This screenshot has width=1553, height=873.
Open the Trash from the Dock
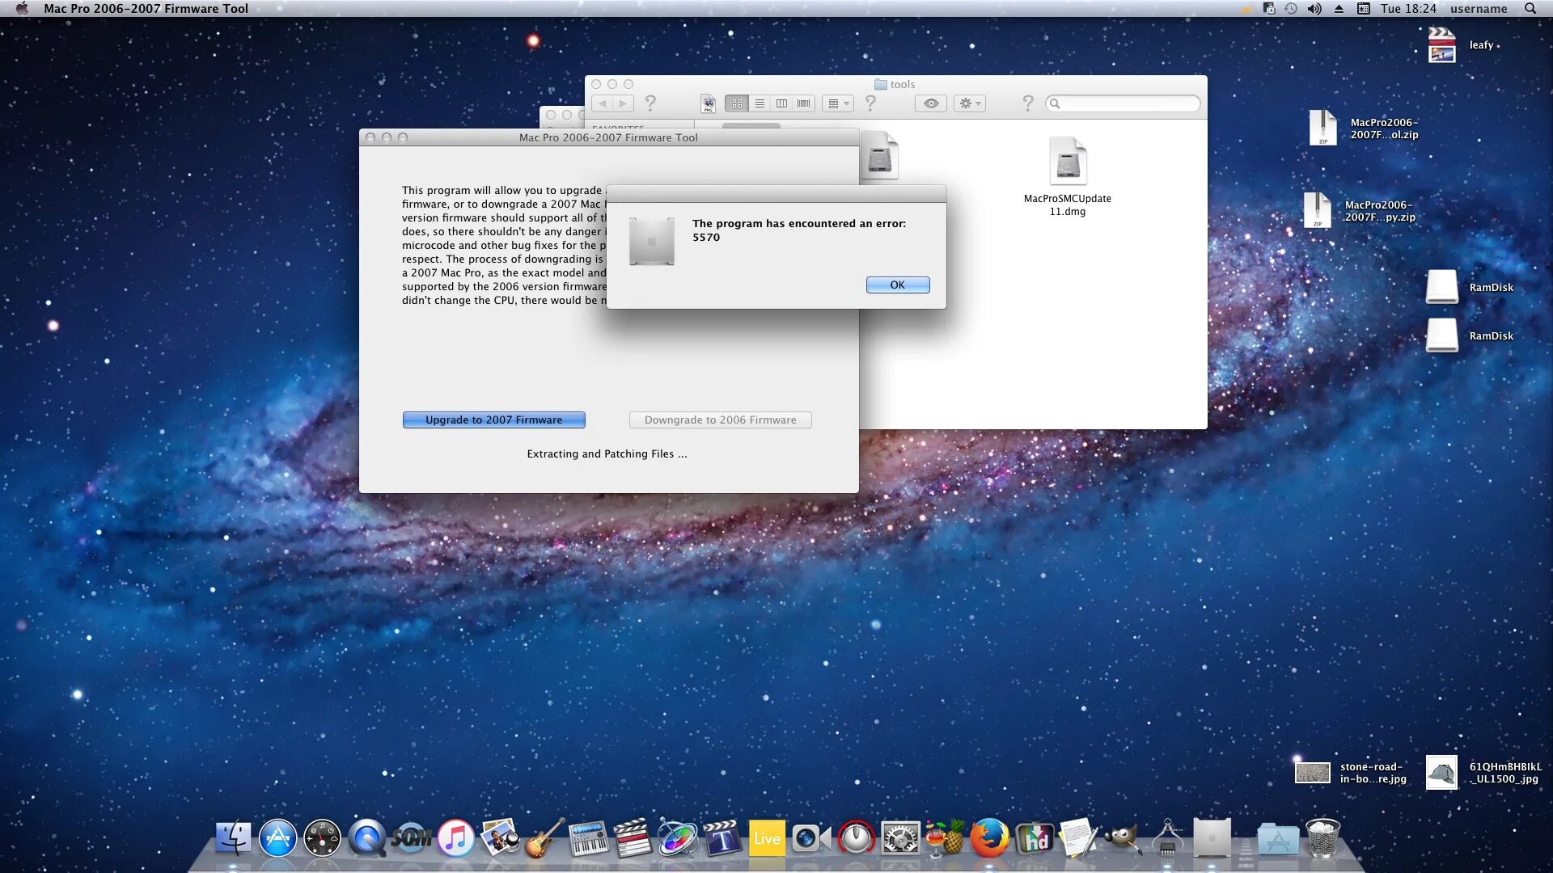(1323, 838)
